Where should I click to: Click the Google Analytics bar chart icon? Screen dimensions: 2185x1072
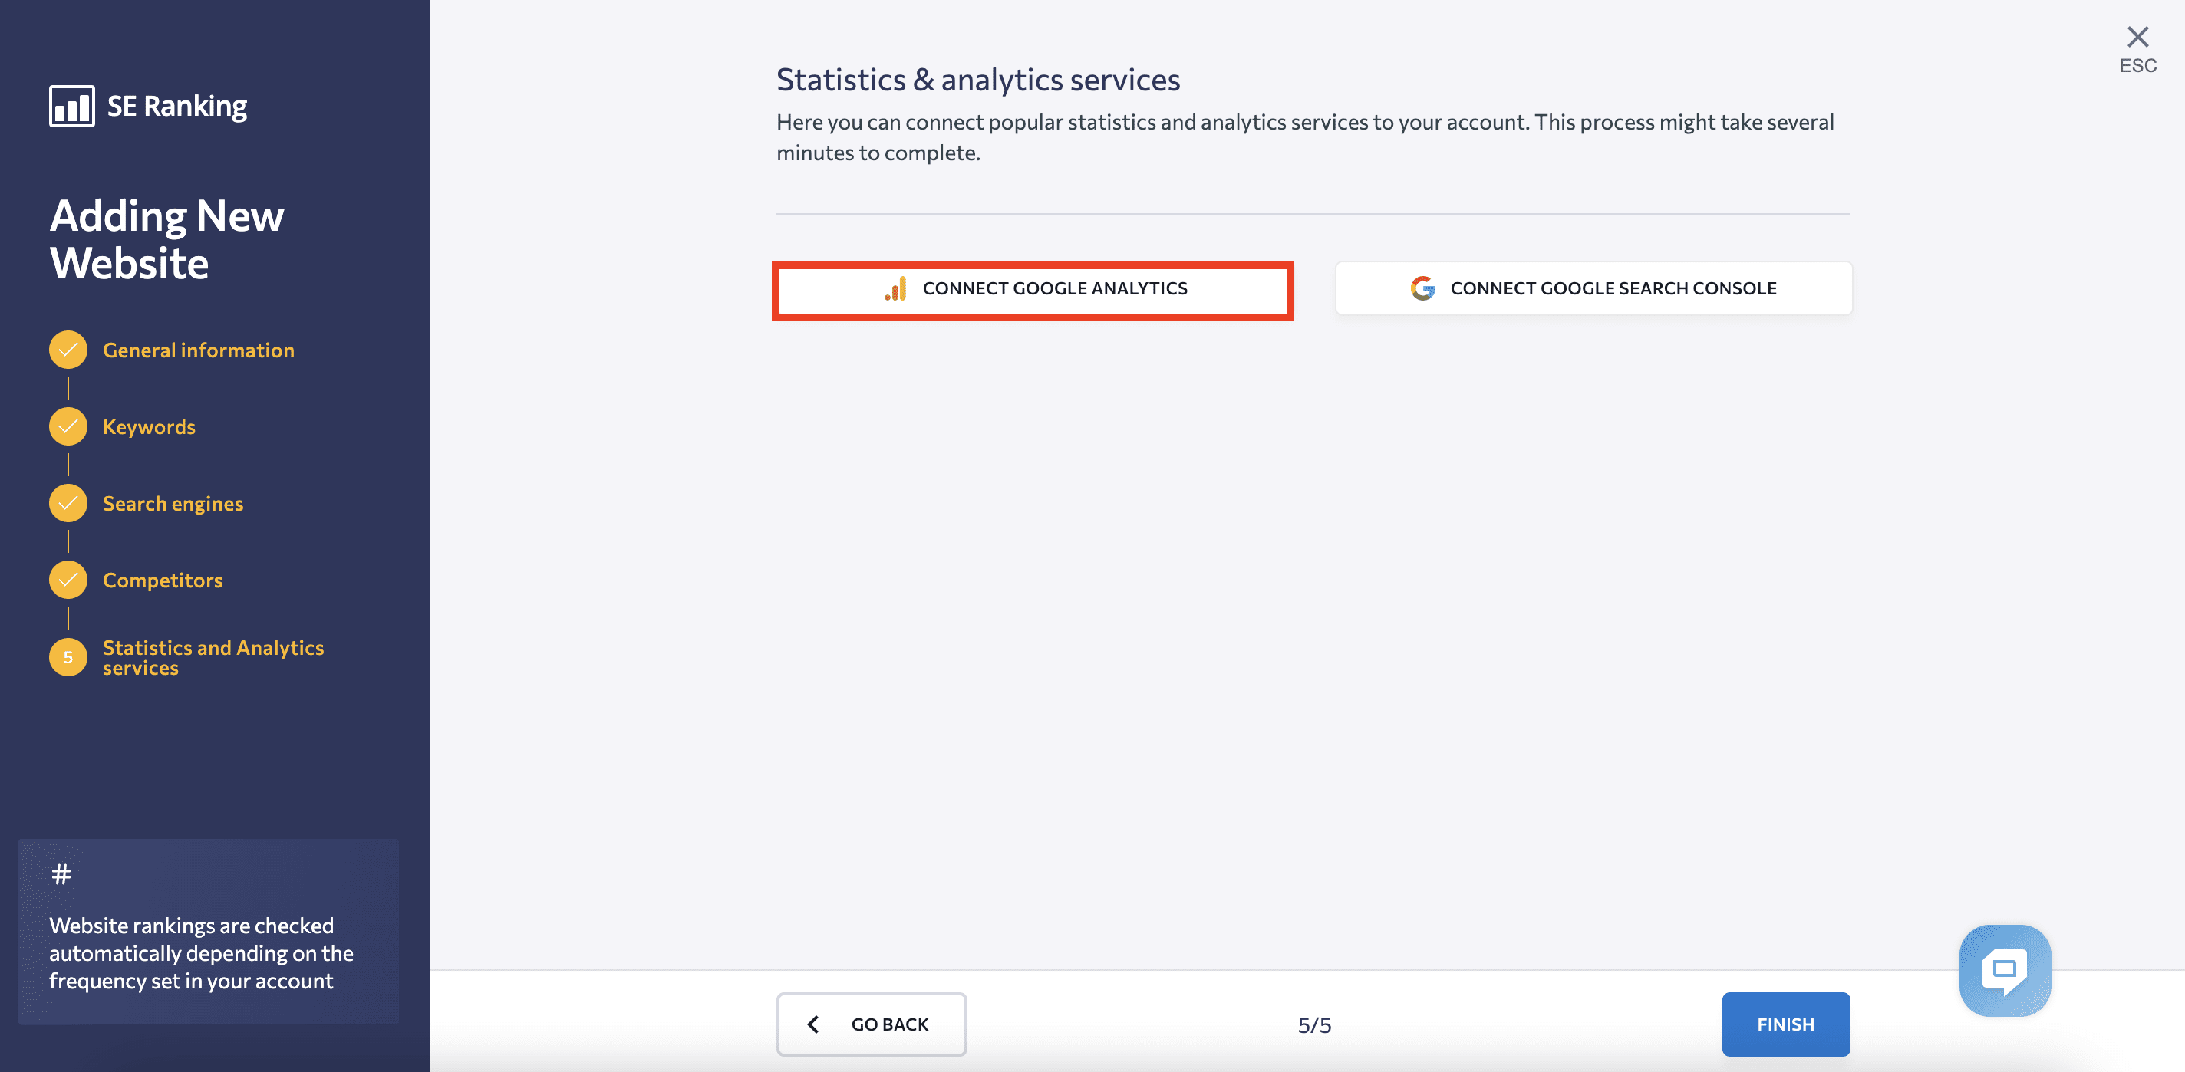[x=897, y=288]
